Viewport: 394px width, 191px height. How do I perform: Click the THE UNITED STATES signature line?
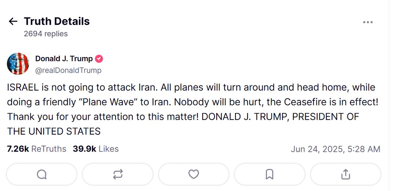[54, 132]
